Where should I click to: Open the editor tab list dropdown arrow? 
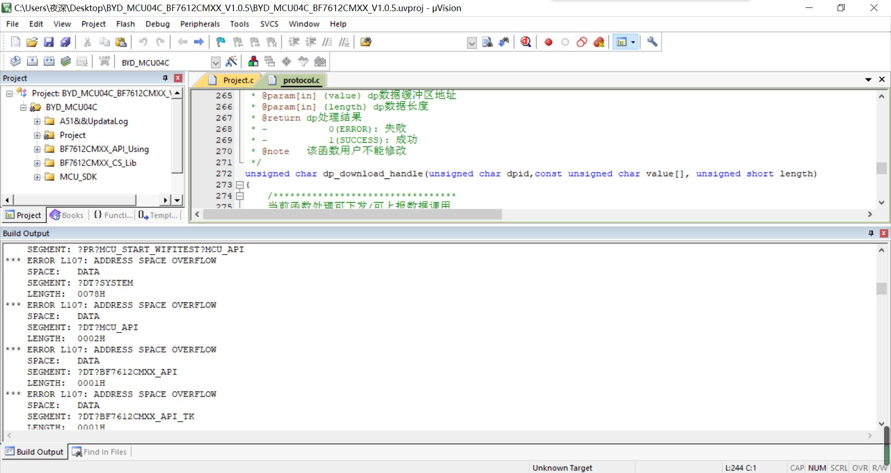click(x=868, y=80)
